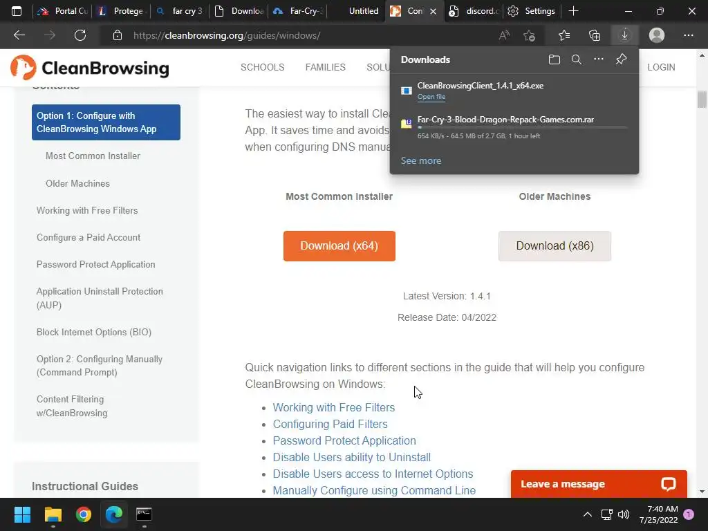Turn on Read aloud
This screenshot has height=531, width=708.
tap(504, 35)
